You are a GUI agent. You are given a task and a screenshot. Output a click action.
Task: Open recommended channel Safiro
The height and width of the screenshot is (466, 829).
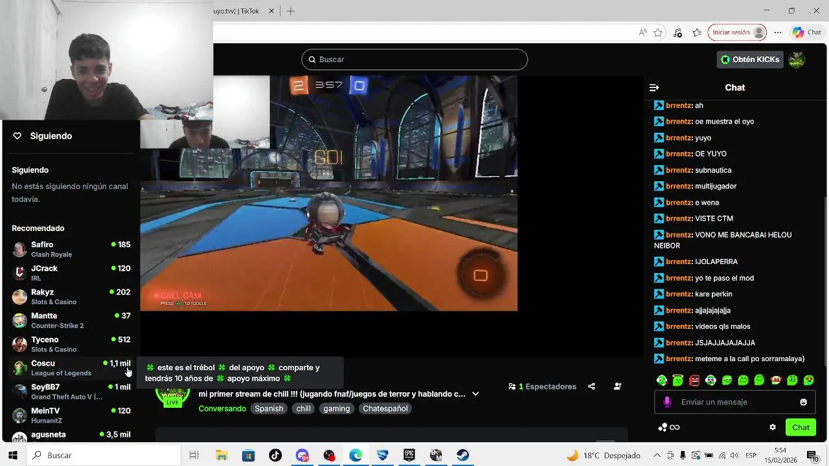point(71,249)
